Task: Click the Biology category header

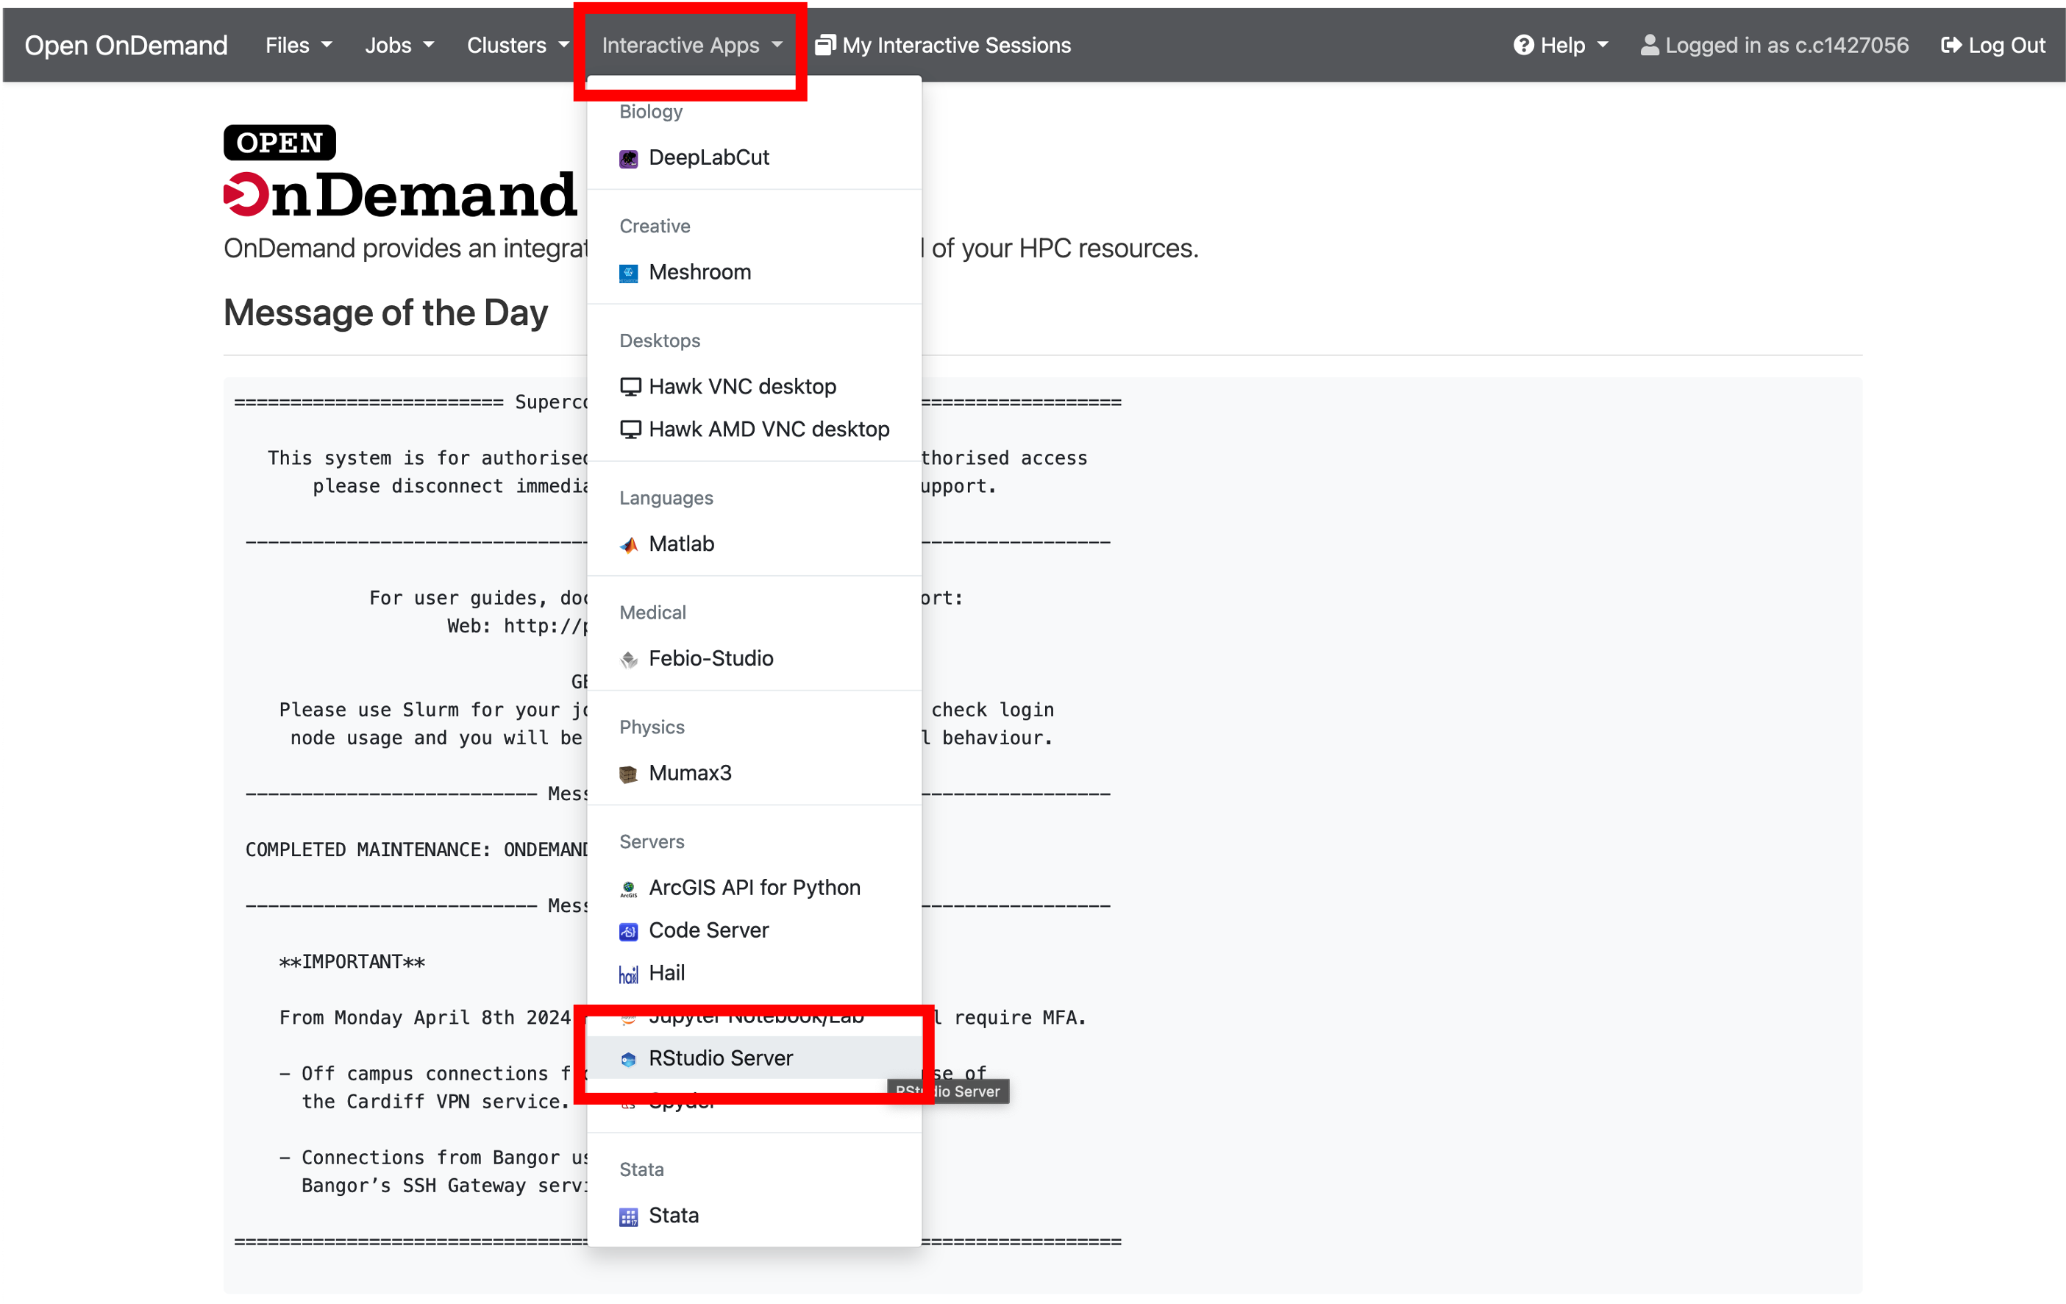Action: (x=651, y=112)
